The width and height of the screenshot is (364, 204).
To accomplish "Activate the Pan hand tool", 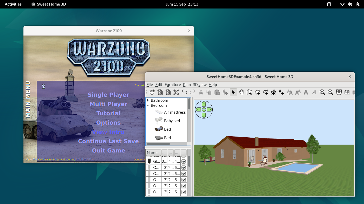I will tap(241, 92).
